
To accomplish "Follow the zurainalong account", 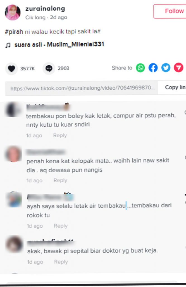I will click(170, 11).
